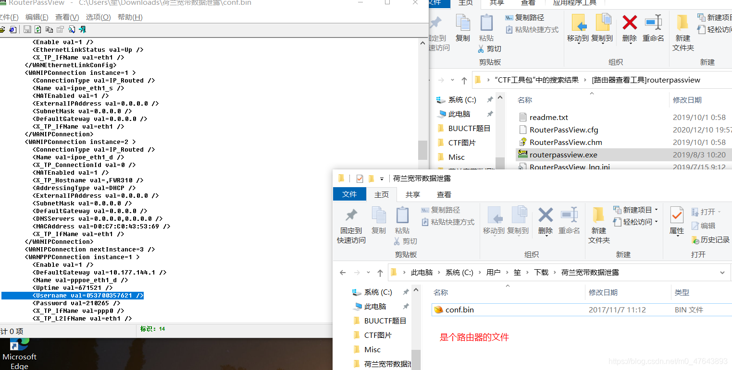Go back in 荷兰宽带数据泄露 Explorer window
This screenshot has height=370, width=732.
(x=343, y=273)
